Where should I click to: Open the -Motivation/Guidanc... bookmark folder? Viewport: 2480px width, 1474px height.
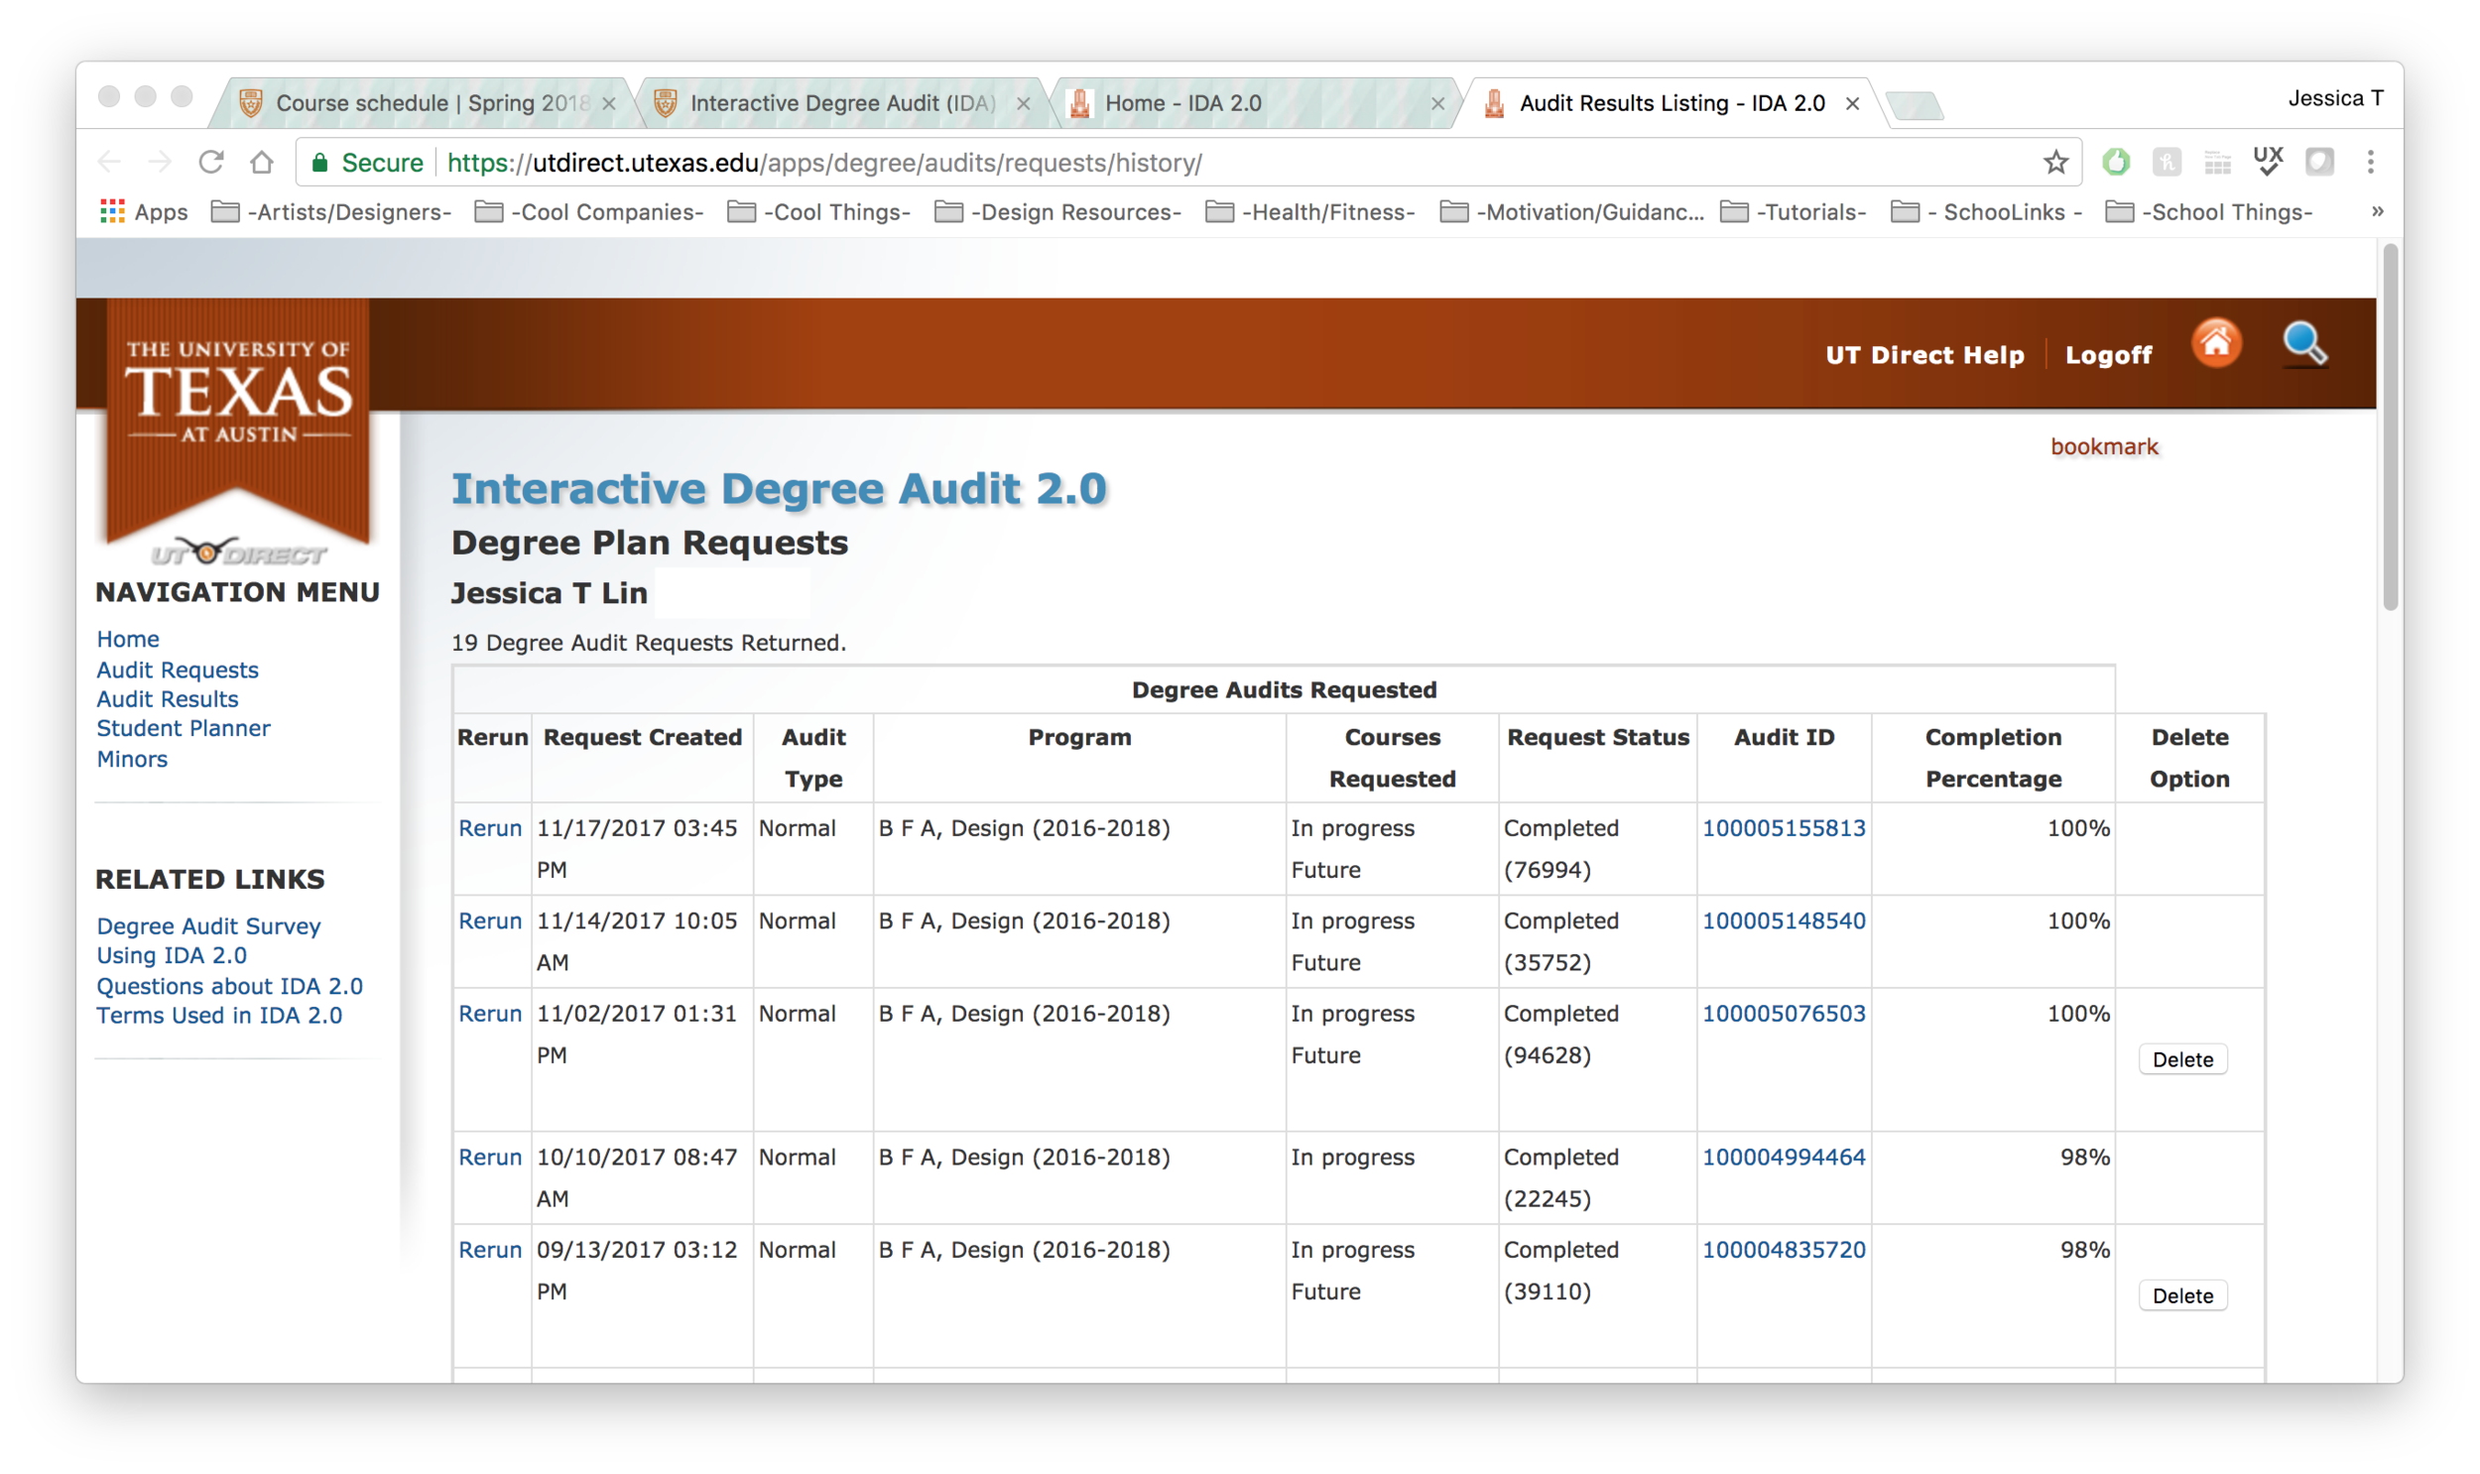click(x=1571, y=211)
